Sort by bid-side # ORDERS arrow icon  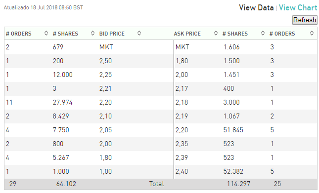pyautogui.click(x=46, y=33)
